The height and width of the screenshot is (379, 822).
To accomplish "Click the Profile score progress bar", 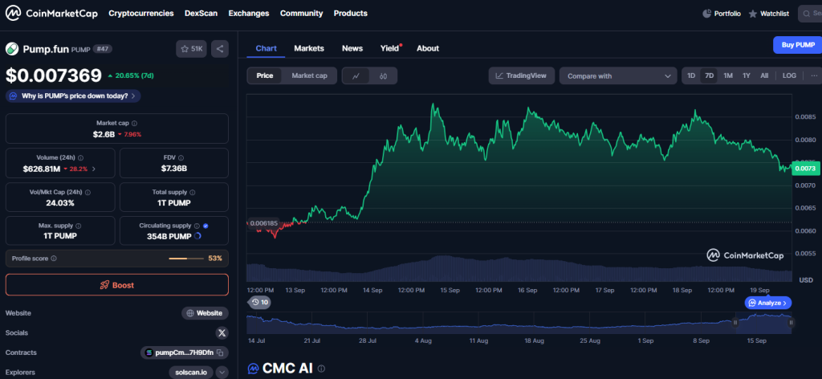I will (186, 259).
